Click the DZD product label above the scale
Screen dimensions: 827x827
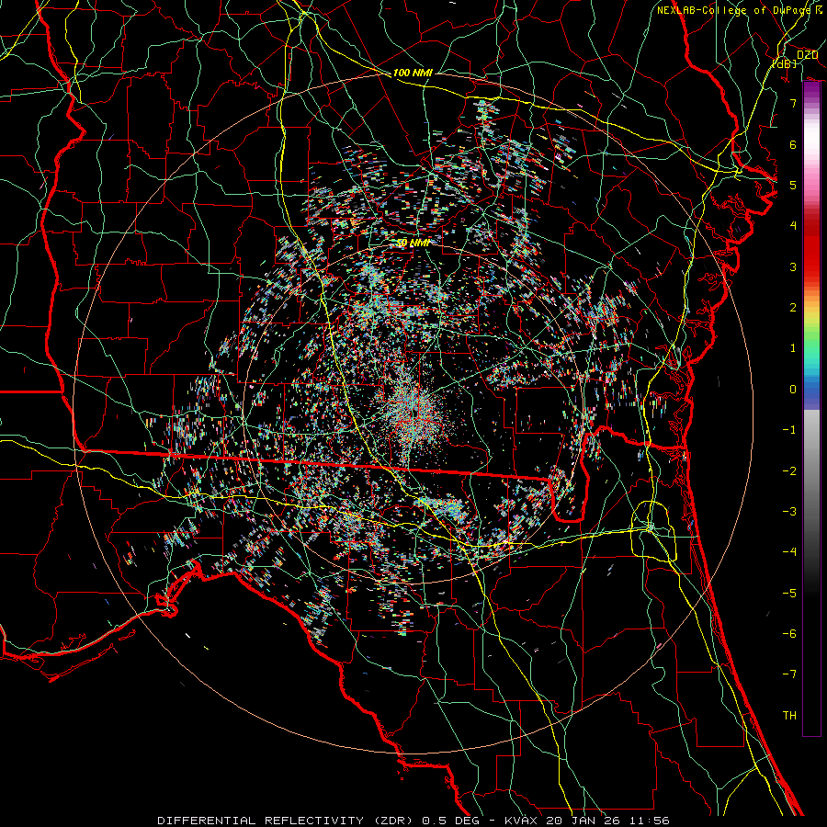(x=807, y=55)
